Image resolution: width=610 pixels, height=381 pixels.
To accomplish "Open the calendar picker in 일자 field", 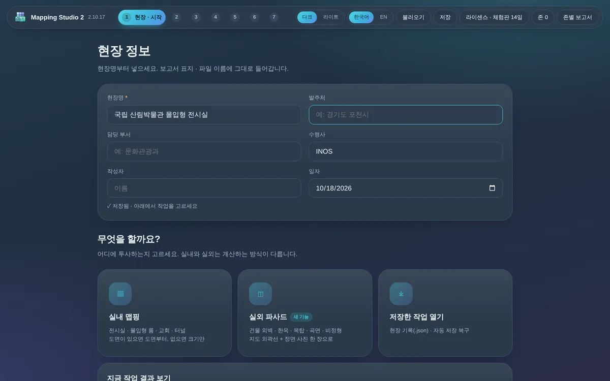I will (x=492, y=188).
